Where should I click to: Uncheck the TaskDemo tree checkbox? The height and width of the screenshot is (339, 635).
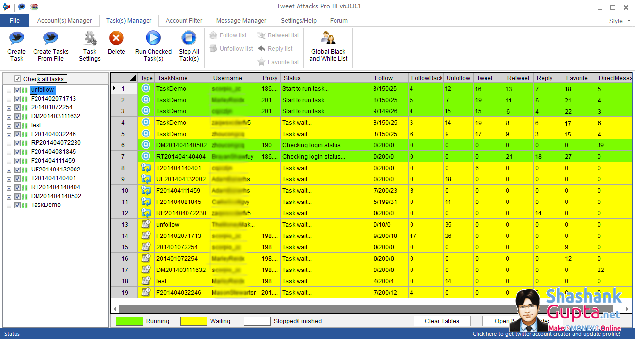(x=17, y=205)
